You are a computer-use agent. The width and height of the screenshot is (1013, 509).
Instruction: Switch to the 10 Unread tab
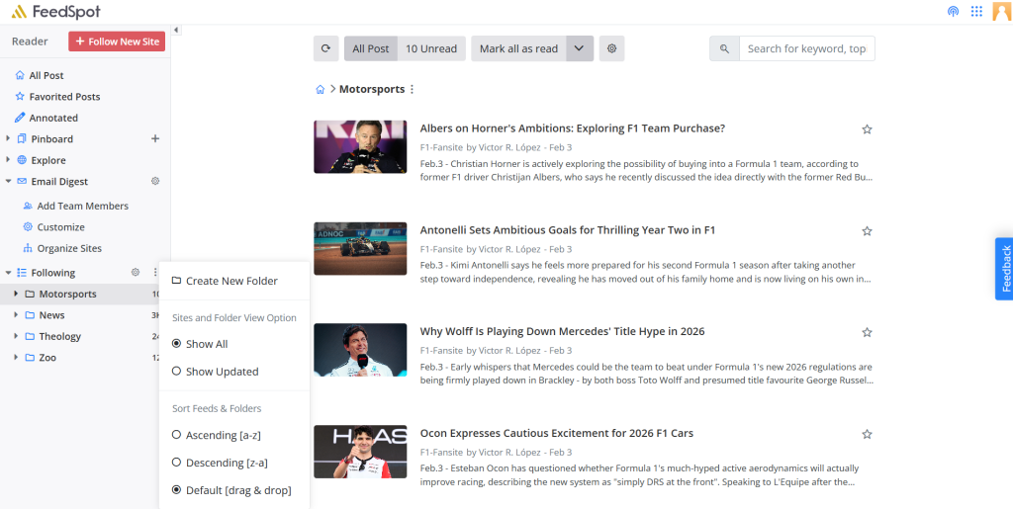[431, 48]
